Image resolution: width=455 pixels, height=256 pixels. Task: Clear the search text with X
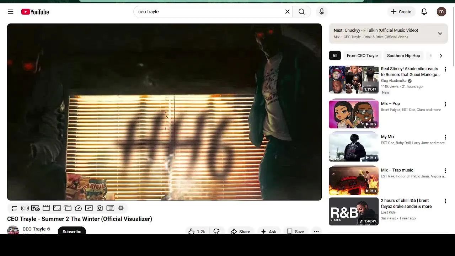click(x=287, y=12)
